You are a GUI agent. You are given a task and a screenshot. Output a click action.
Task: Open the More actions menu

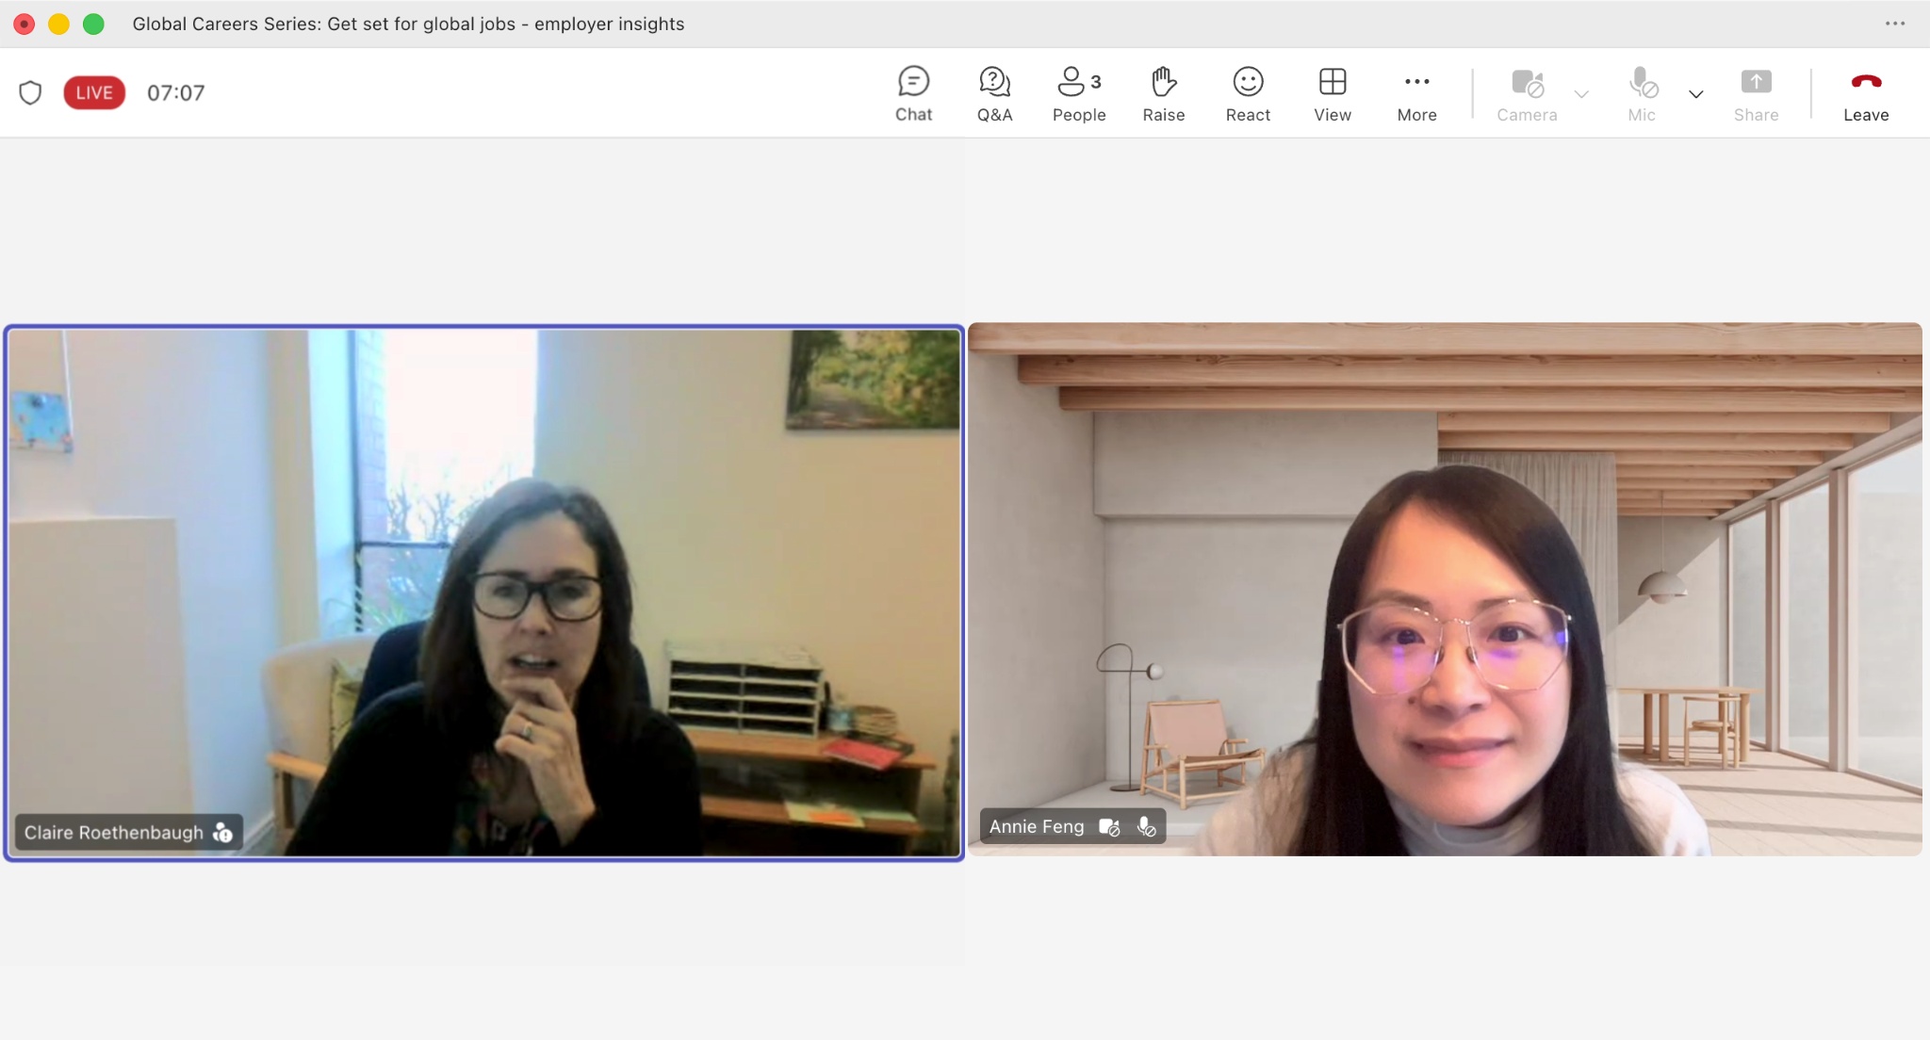(1416, 93)
